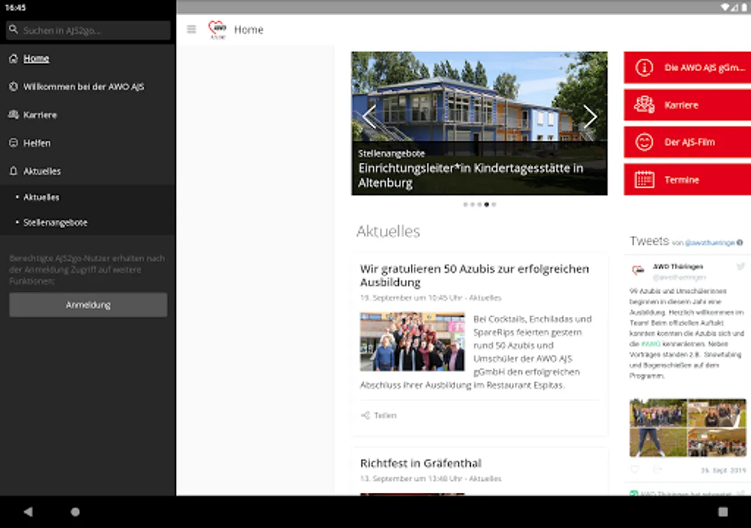Click the Aktuelles section heading
This screenshot has width=751, height=528.
[x=388, y=231]
